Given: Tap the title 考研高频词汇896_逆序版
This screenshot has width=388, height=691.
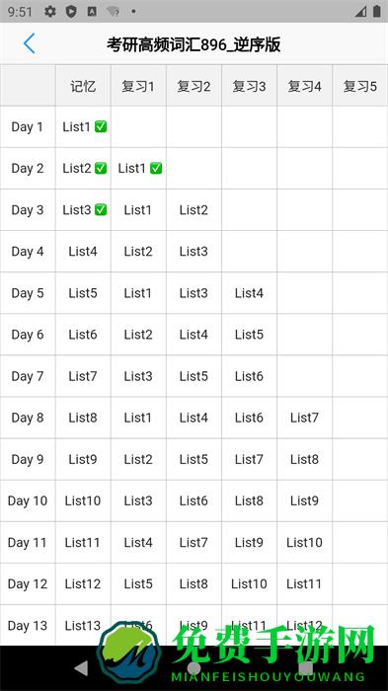Looking at the screenshot, I should pyautogui.click(x=194, y=44).
